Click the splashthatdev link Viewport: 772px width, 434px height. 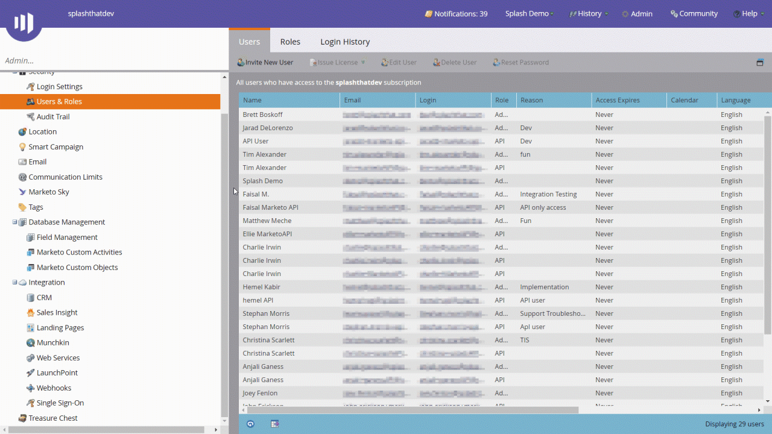[x=91, y=14]
